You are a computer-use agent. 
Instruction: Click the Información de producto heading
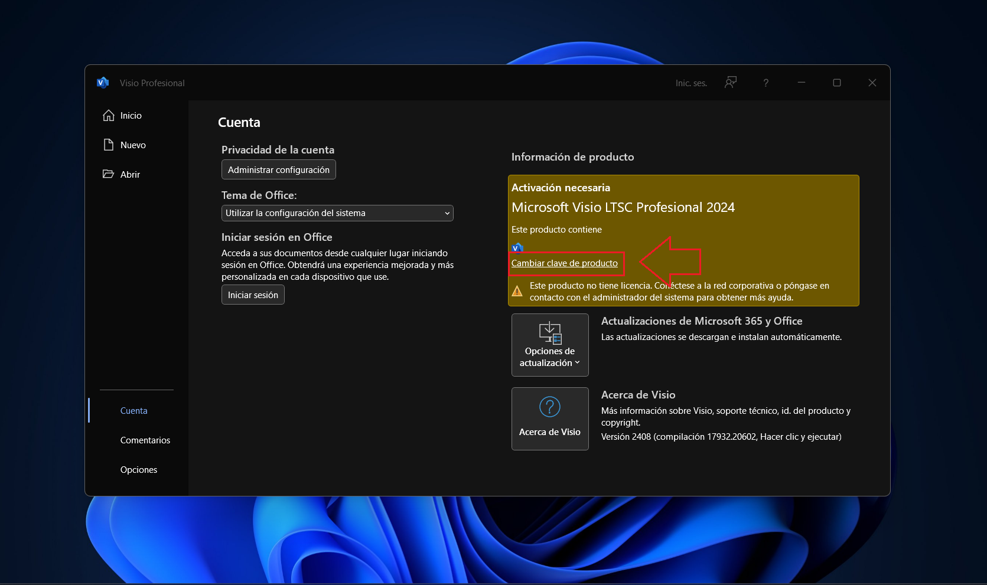[x=573, y=157]
